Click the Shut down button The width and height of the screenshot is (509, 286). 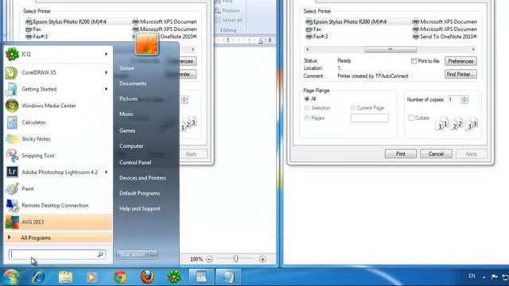point(133,254)
